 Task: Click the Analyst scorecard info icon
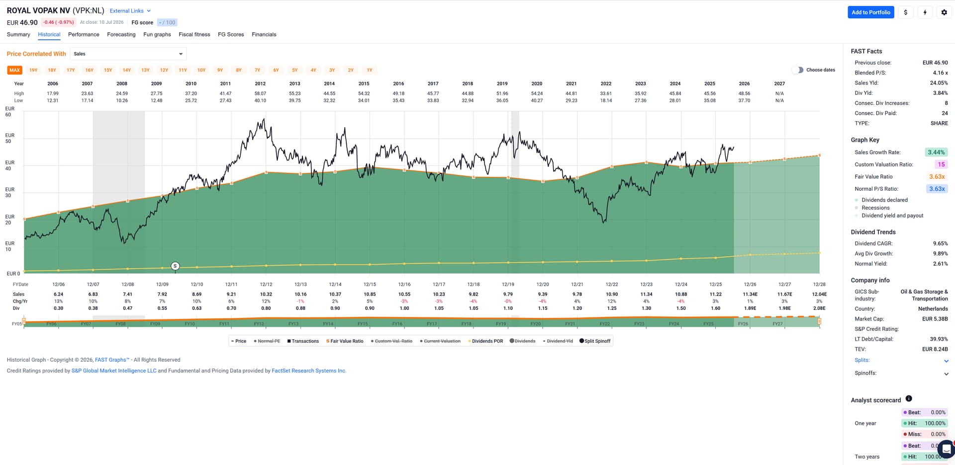909,398
